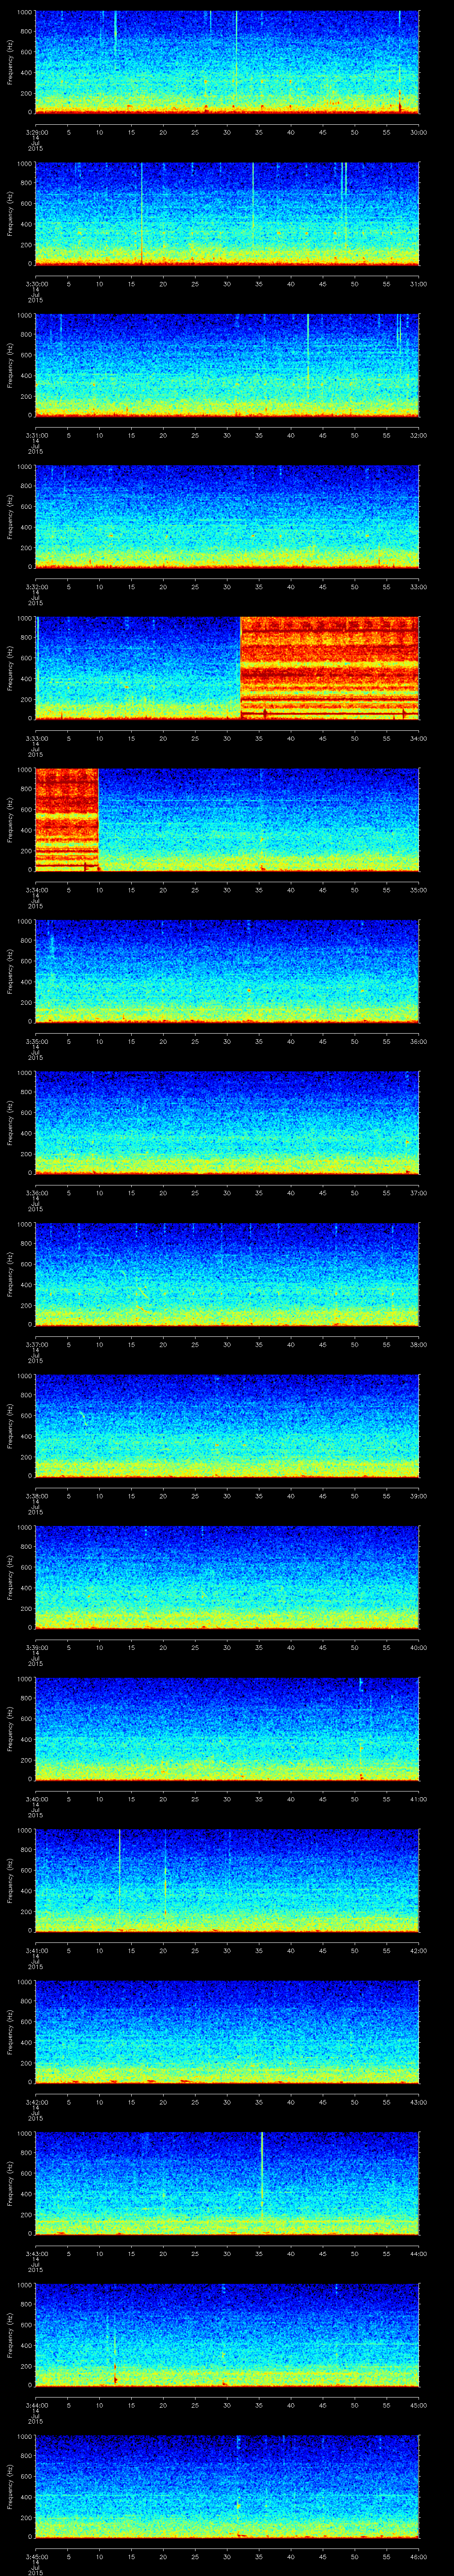
Task: Click the 30:00 end time label
Action: (418, 132)
